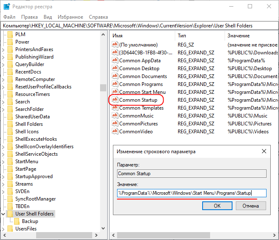
Task: Click the ResourceTimers key folder icon
Action: (10, 94)
